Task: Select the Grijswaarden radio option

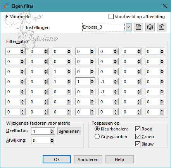Action: [x=97, y=137]
